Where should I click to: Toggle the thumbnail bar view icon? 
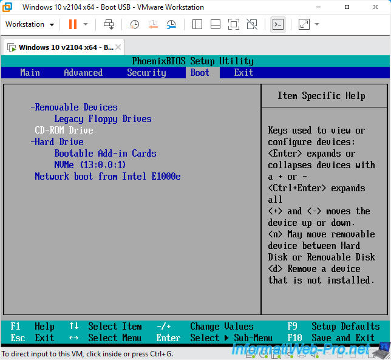pyautogui.click(x=215, y=24)
